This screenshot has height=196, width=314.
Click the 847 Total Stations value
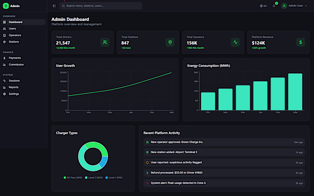125,43
